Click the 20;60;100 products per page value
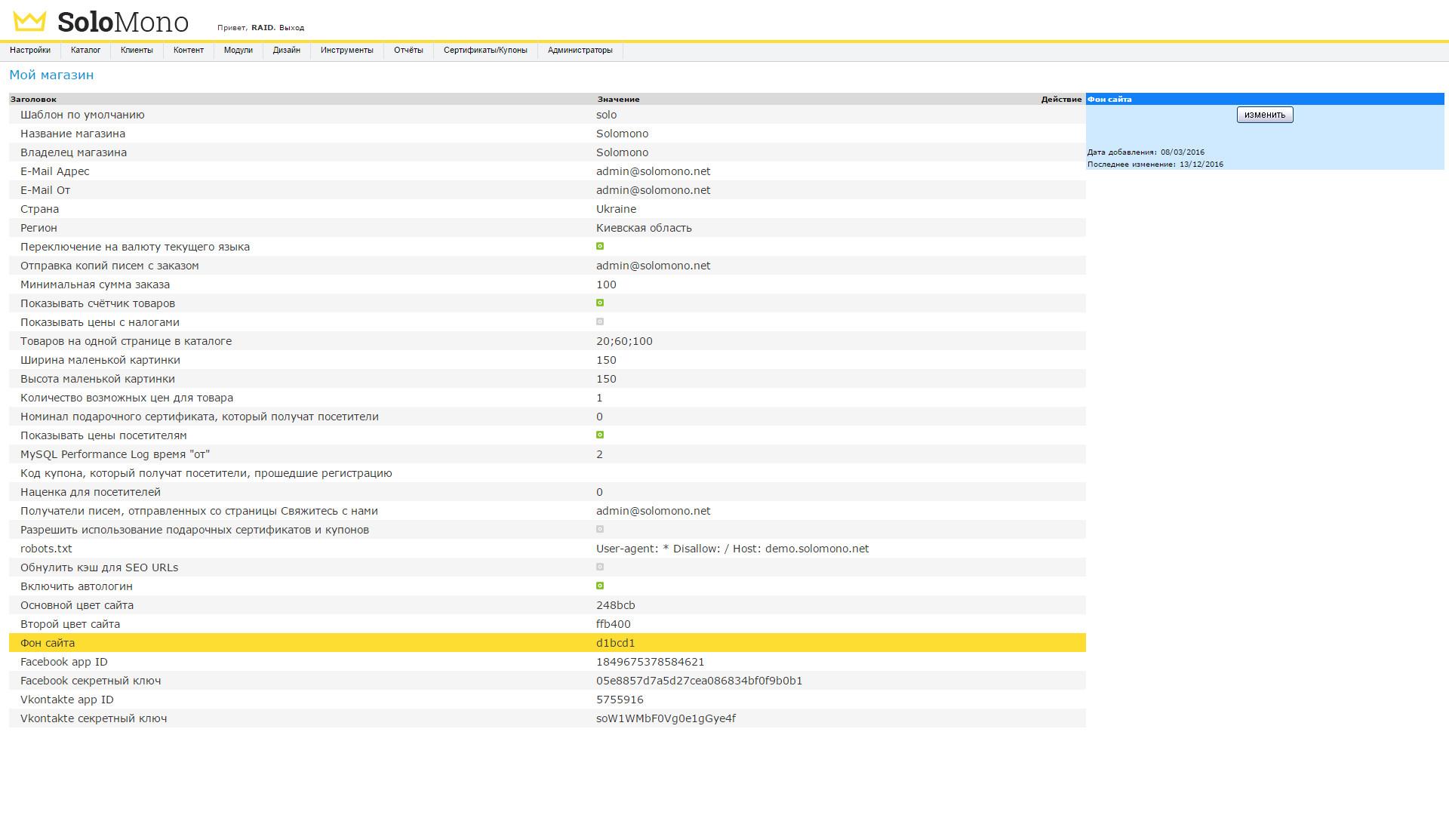The height and width of the screenshot is (815, 1449). [624, 341]
